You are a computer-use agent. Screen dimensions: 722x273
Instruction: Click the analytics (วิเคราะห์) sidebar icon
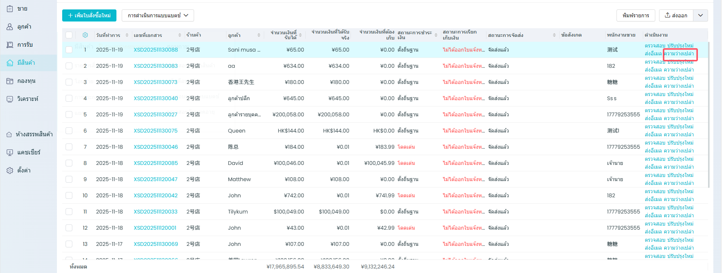(10, 99)
